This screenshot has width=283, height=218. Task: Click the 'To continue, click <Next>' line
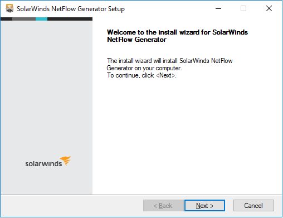pos(141,75)
